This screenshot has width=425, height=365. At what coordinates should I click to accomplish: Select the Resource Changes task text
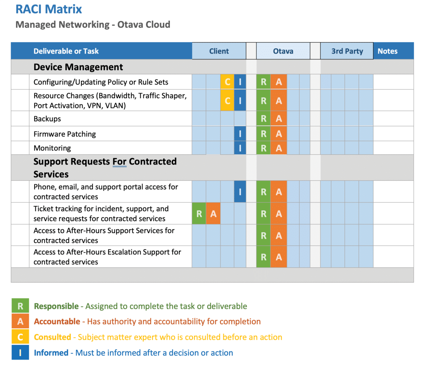pos(110,100)
